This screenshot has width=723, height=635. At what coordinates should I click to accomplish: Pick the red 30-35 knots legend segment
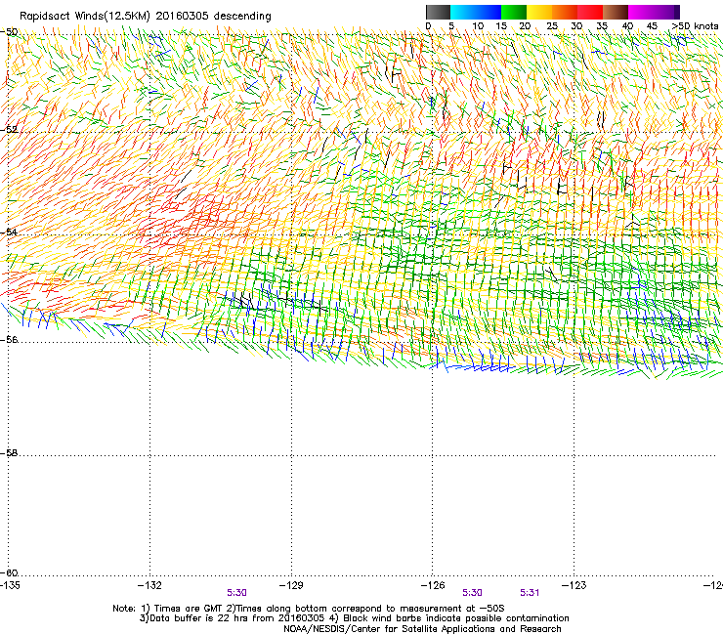tap(590, 12)
